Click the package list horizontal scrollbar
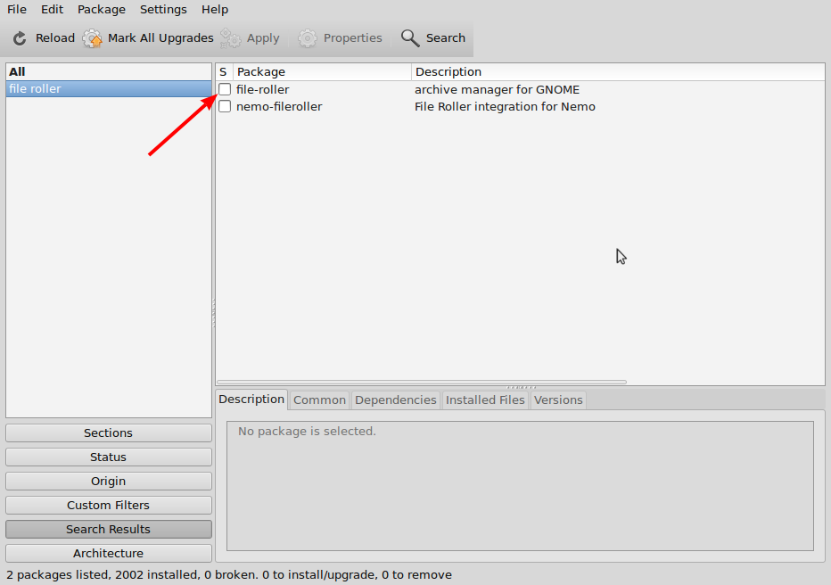The width and height of the screenshot is (831, 585). click(422, 382)
